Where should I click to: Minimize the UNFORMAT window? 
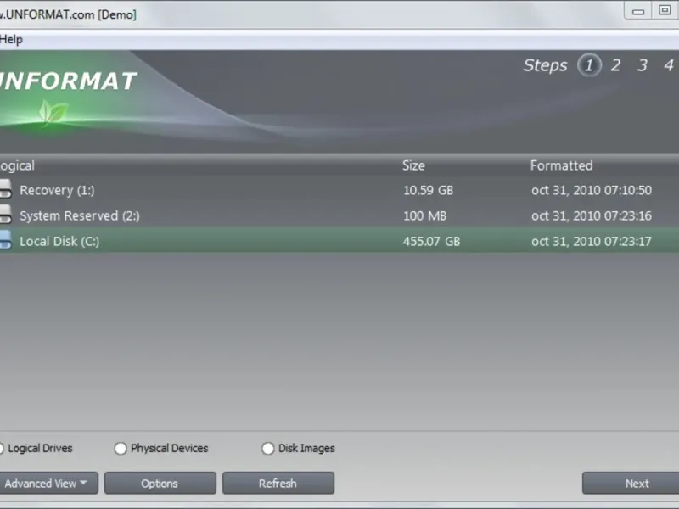[638, 11]
